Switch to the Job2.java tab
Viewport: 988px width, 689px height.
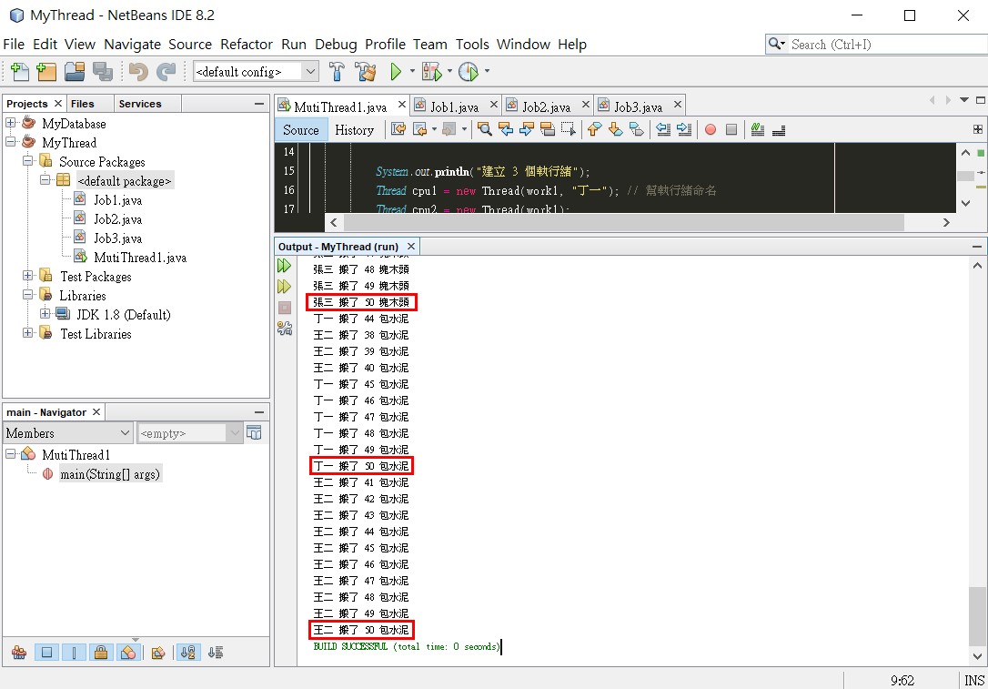(546, 106)
